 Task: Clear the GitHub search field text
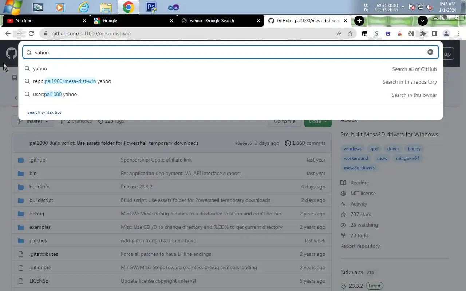click(430, 52)
